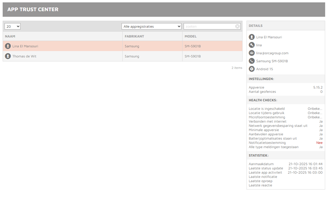Click the gear icon next to Android 15
The width and height of the screenshot is (327, 197).
point(252,69)
